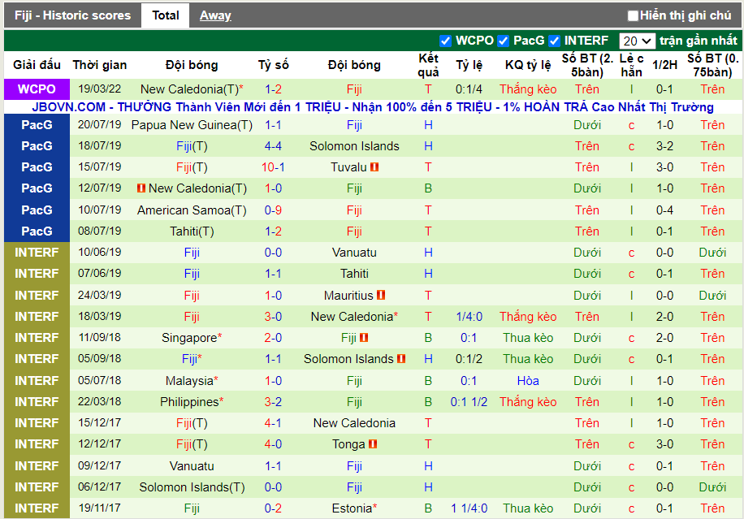
Task: Uncheck the PacG filter checkbox
Action: tap(503, 41)
